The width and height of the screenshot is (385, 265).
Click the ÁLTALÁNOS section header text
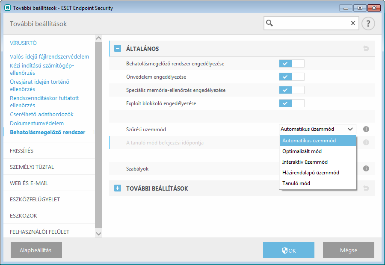142,49
